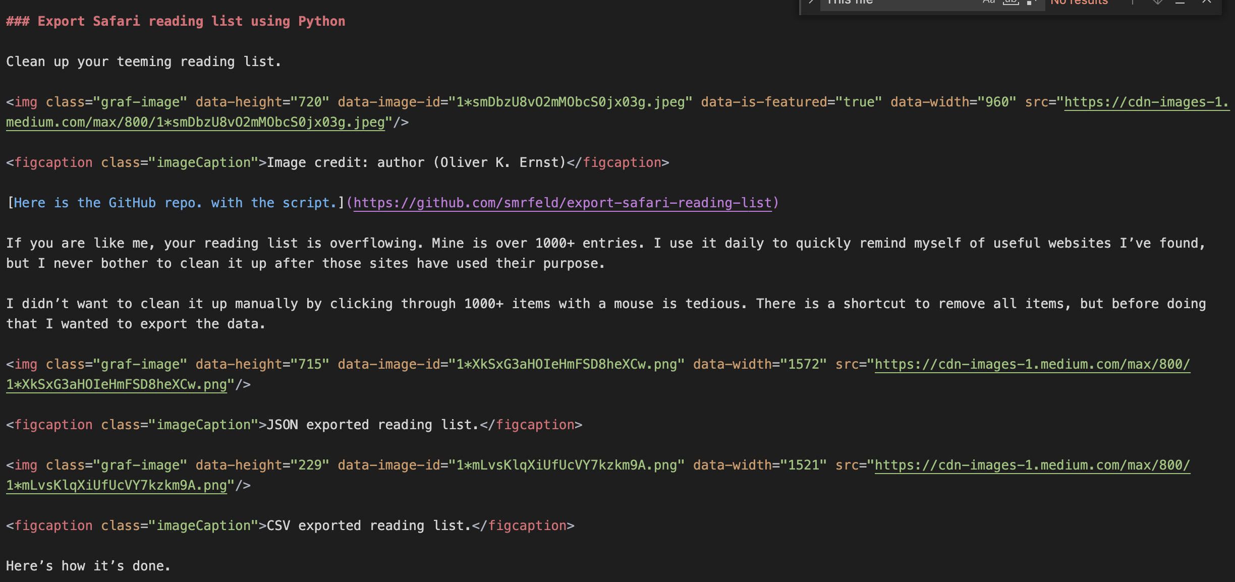Place cursor on "Here's how it's done" line
This screenshot has height=582, width=1235.
[88, 566]
